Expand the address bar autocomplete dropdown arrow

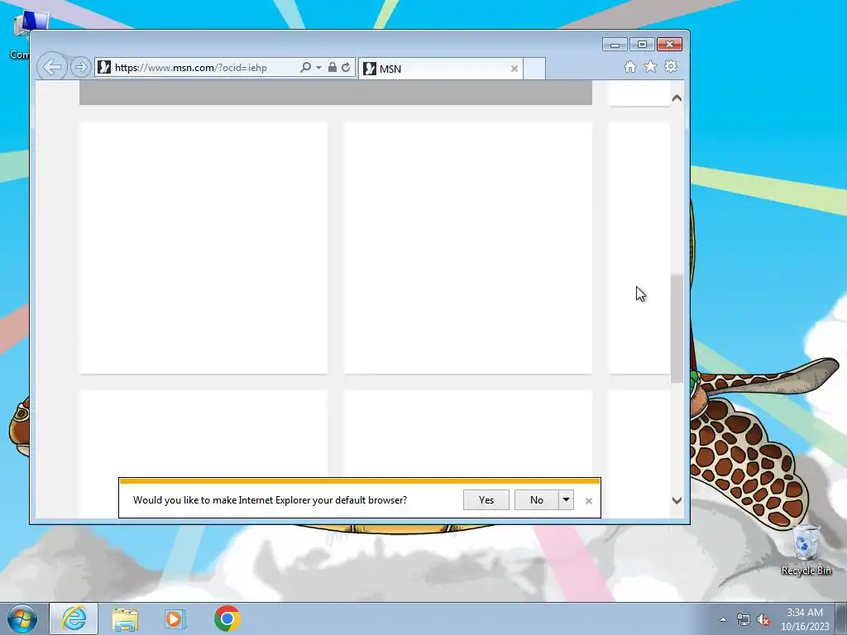[318, 68]
